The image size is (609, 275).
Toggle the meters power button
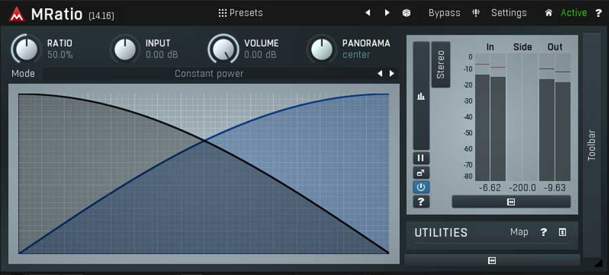click(x=421, y=188)
